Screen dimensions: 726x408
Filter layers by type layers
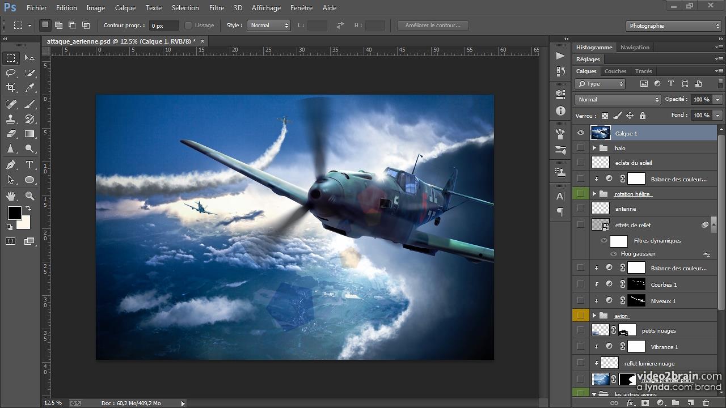click(671, 83)
